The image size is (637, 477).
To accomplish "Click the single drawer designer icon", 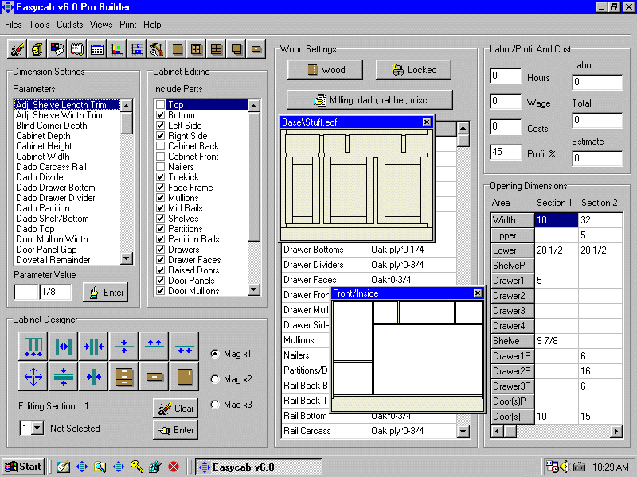I will 154,376.
